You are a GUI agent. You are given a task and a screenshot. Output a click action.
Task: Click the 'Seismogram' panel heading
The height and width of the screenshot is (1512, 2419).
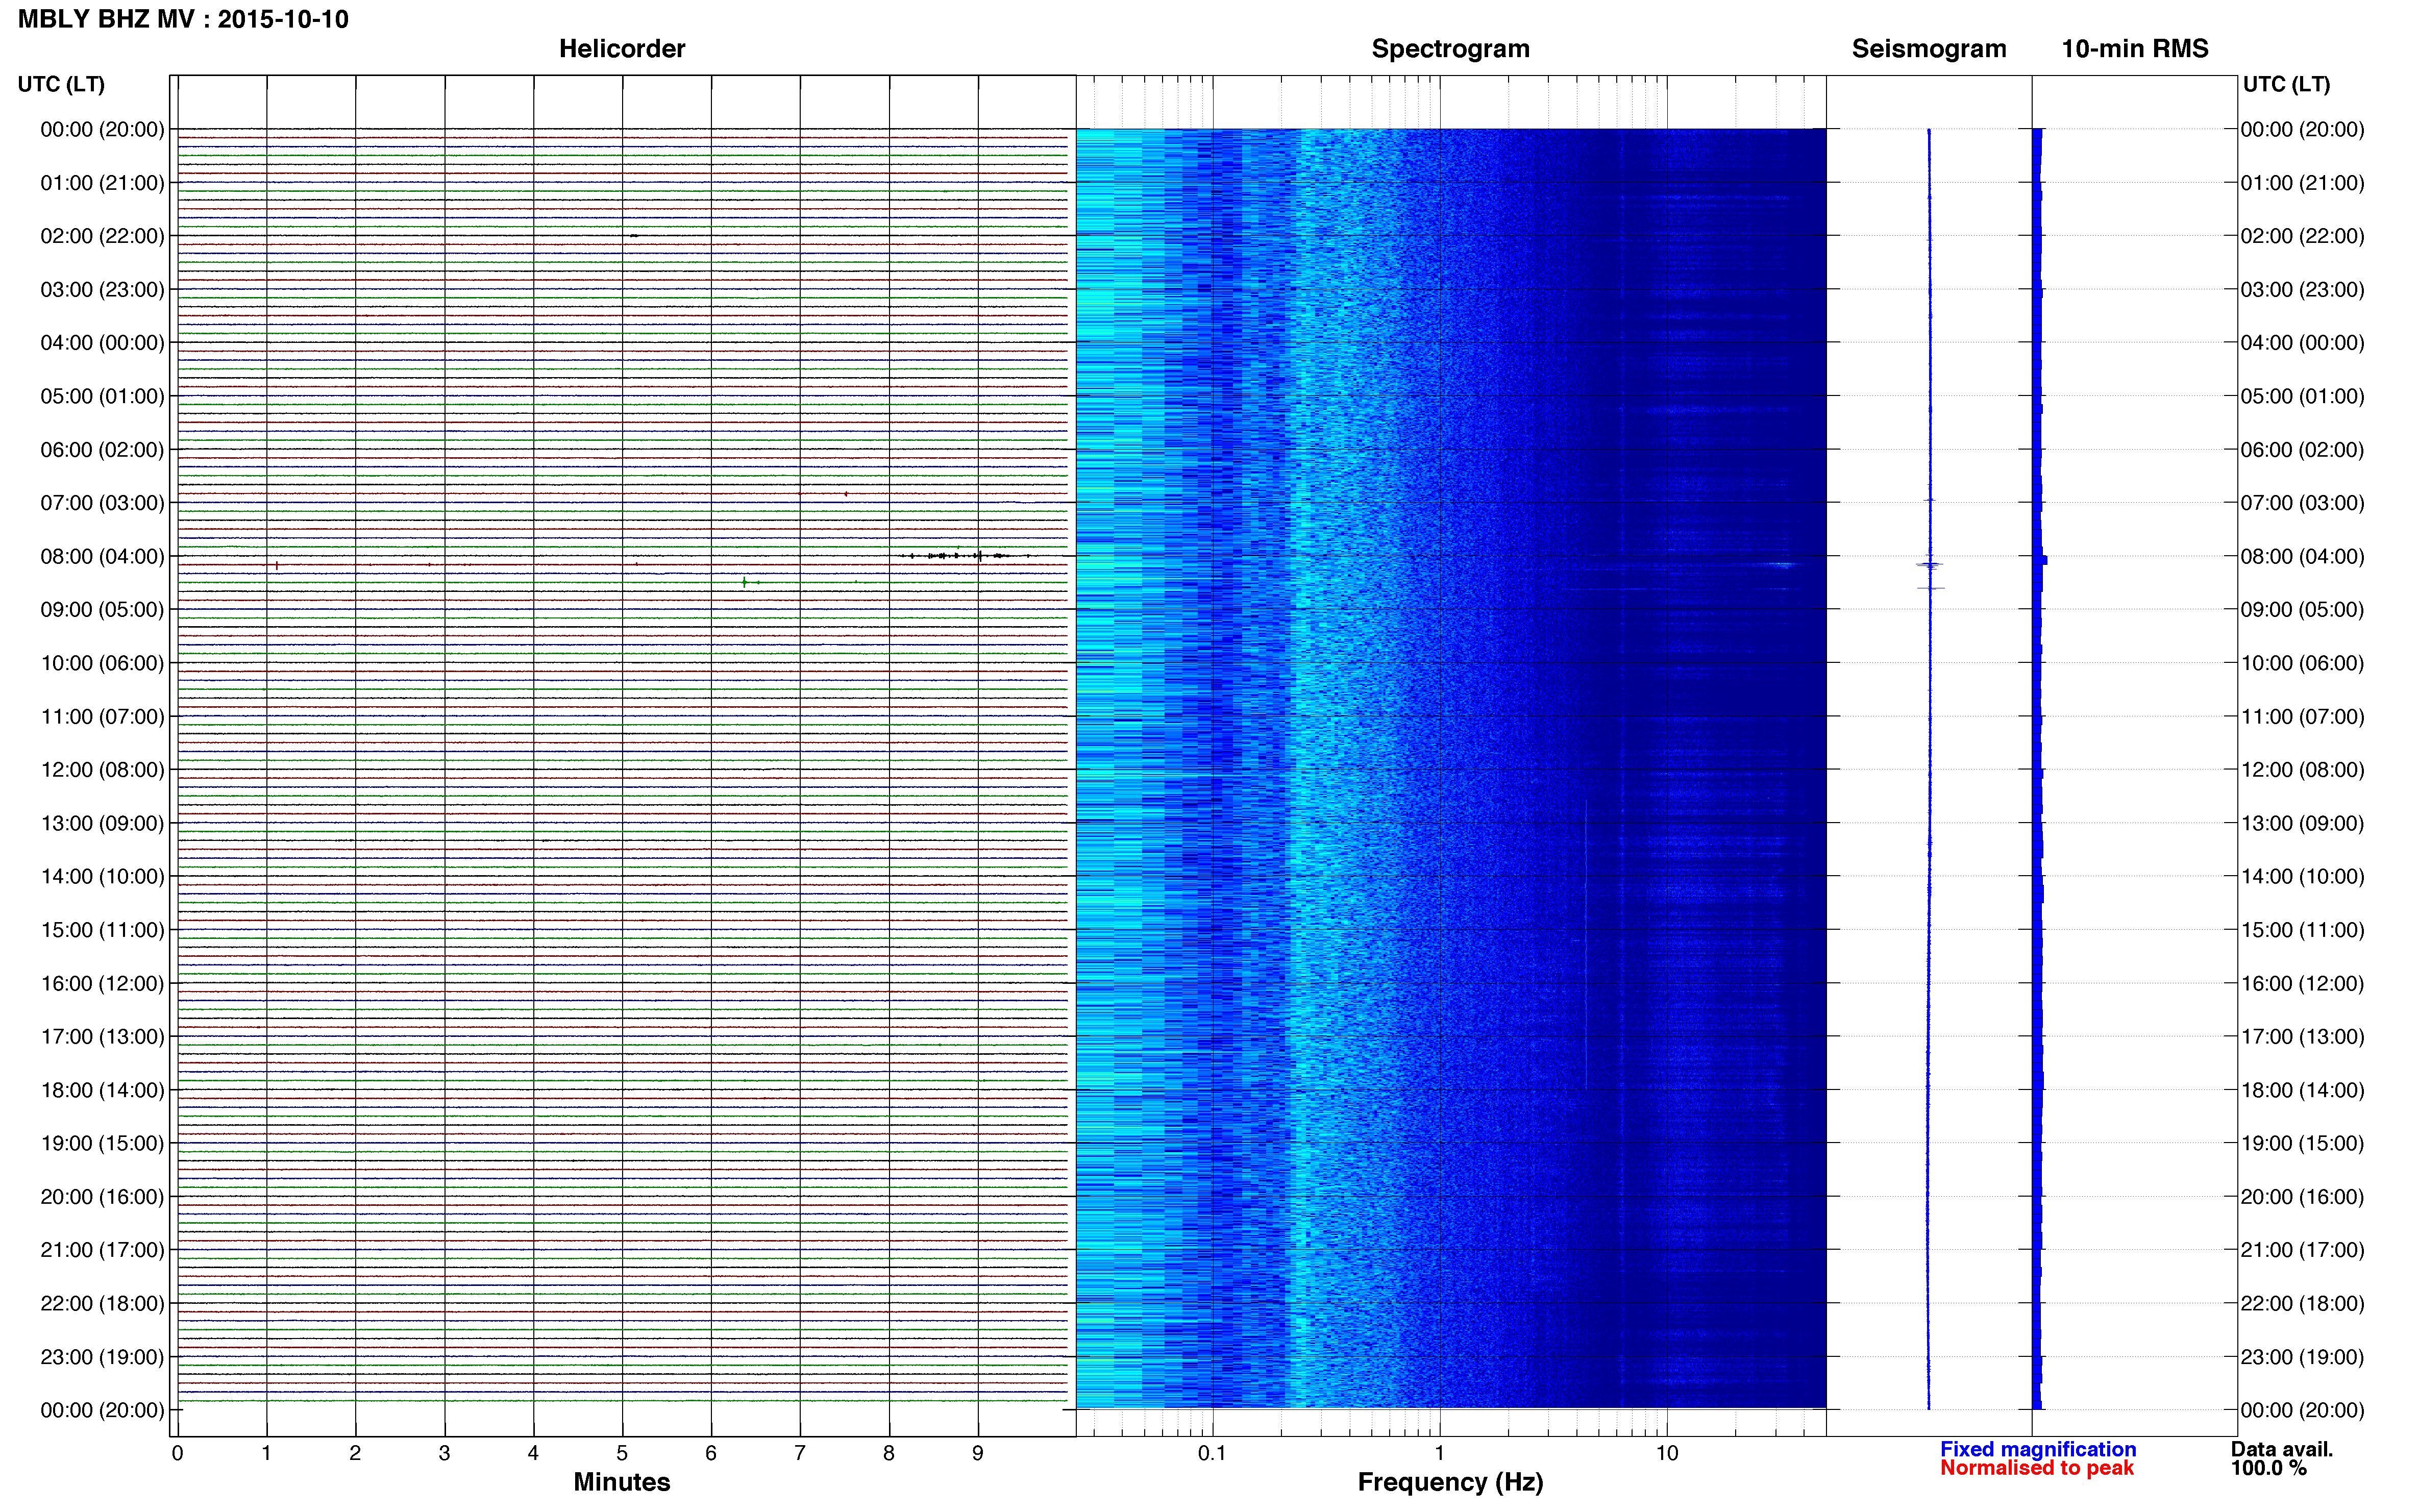(x=1929, y=49)
